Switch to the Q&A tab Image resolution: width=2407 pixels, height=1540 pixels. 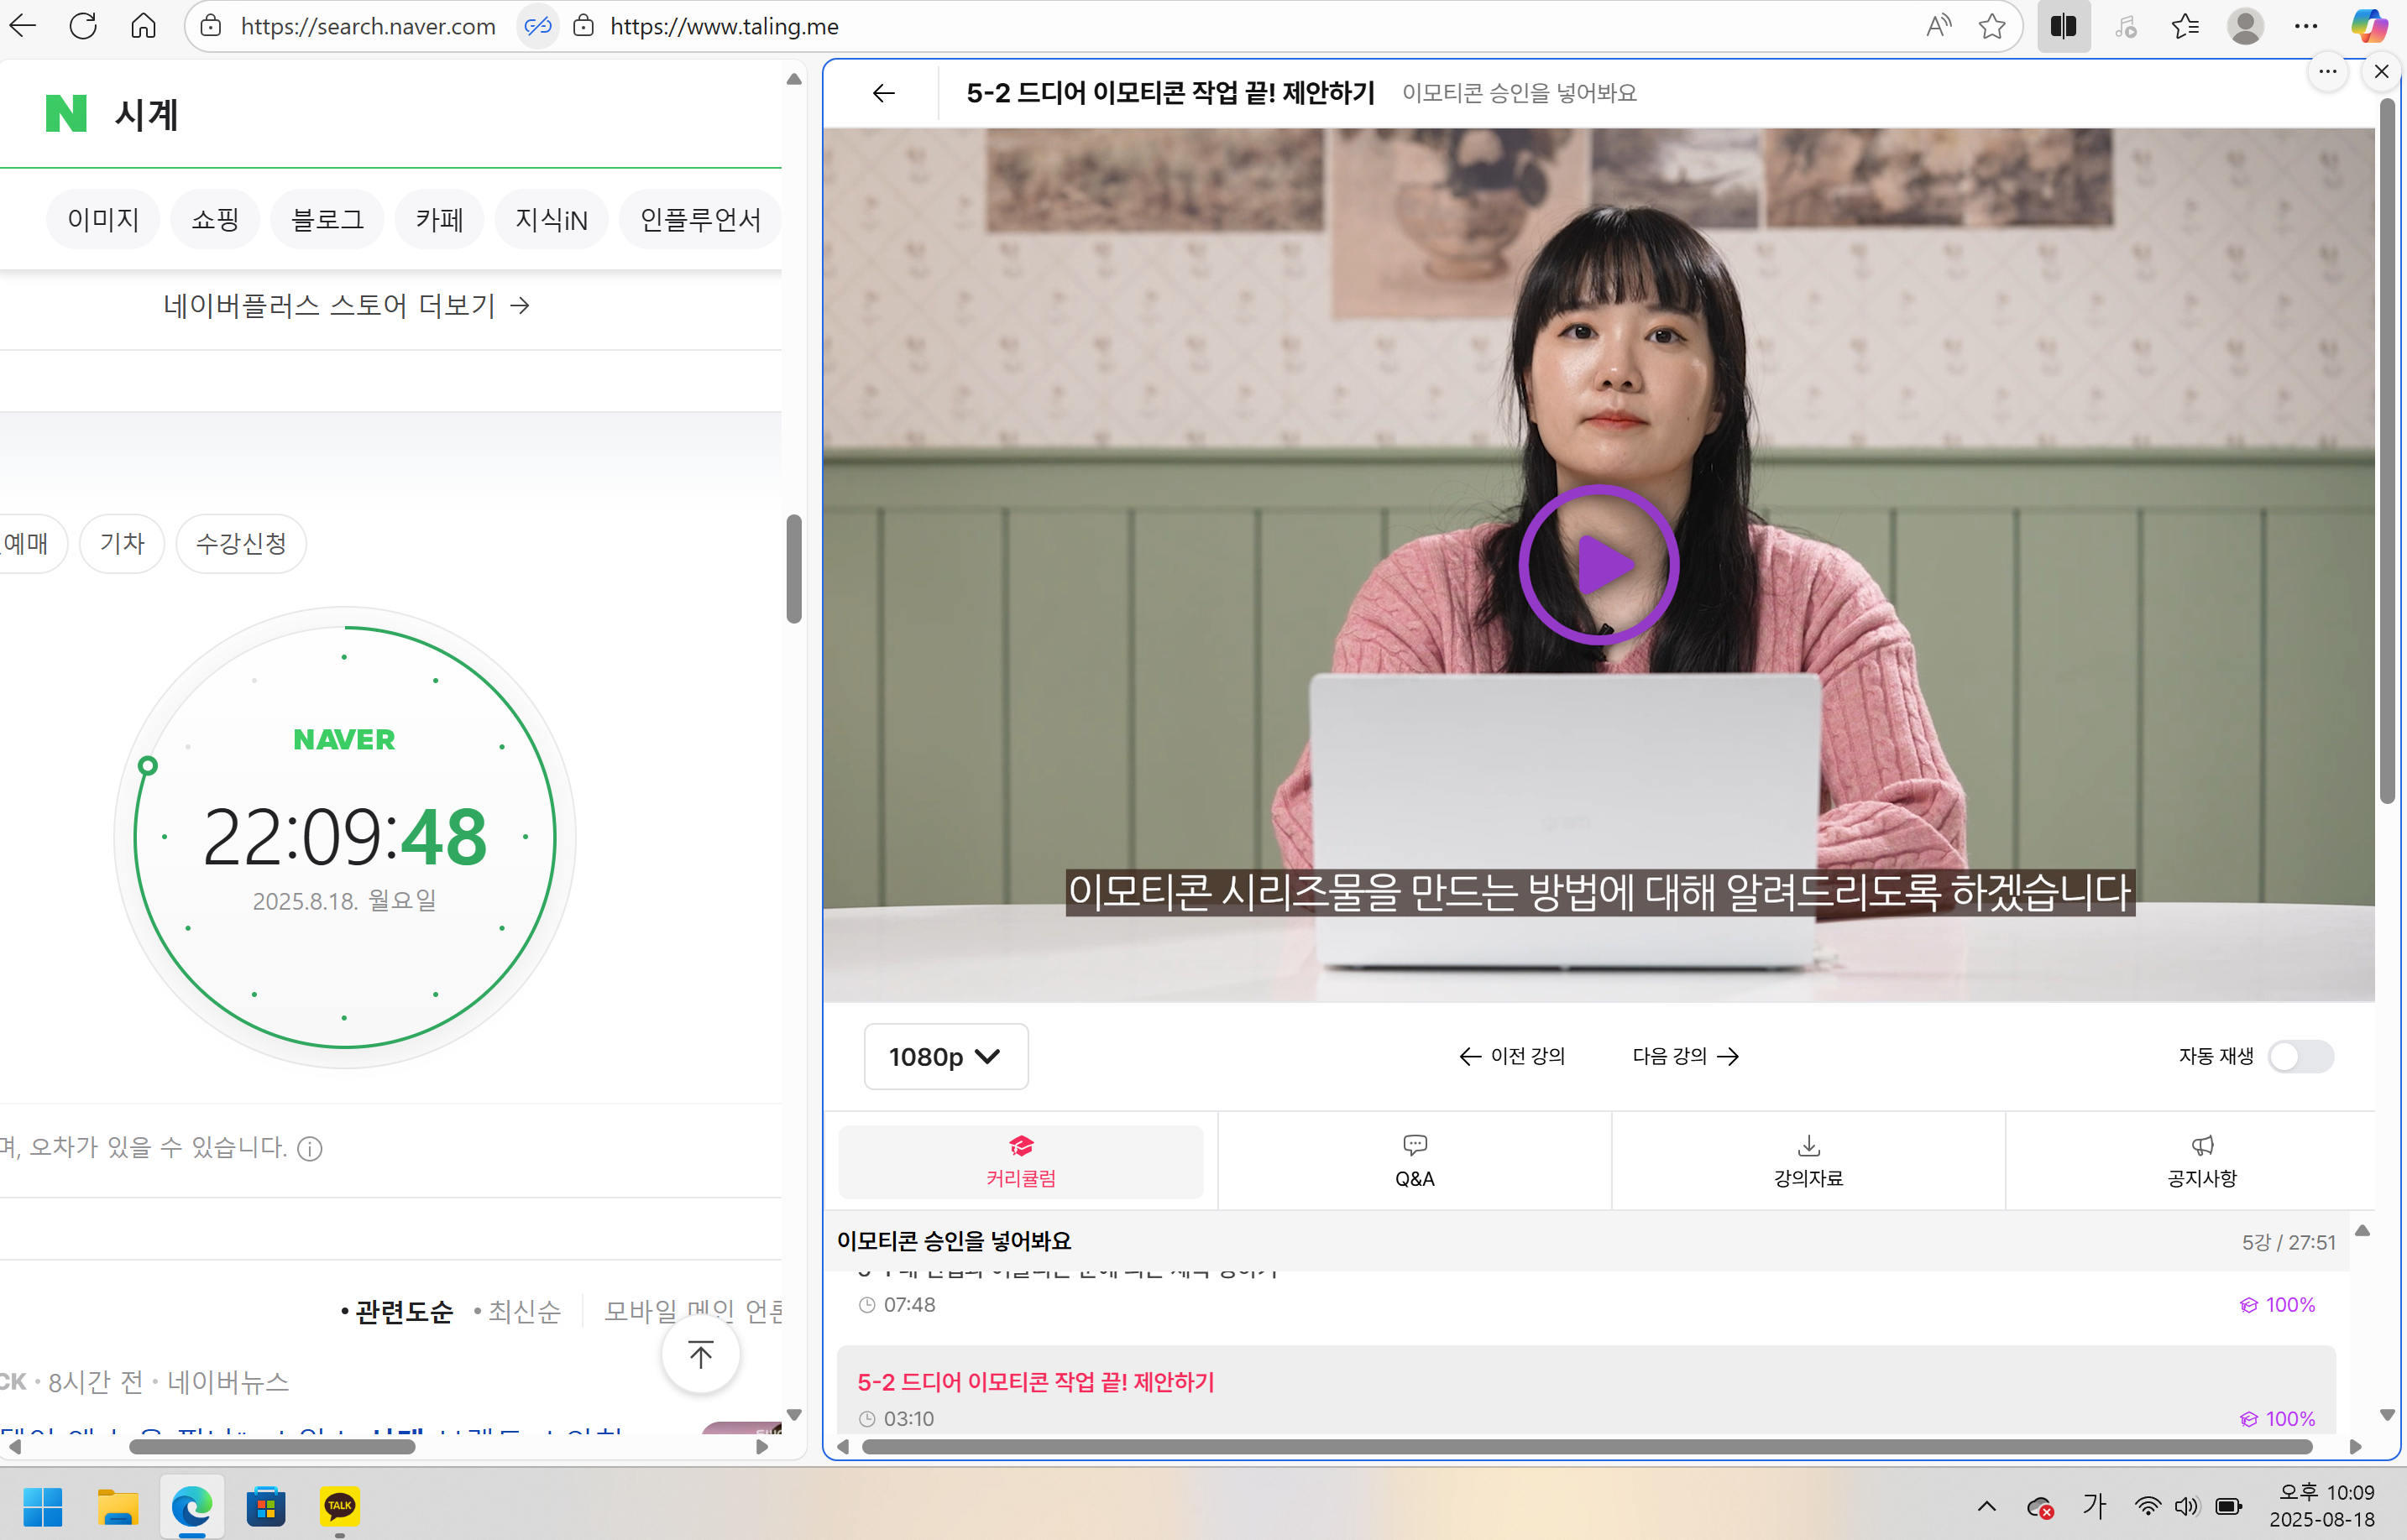tap(1414, 1161)
